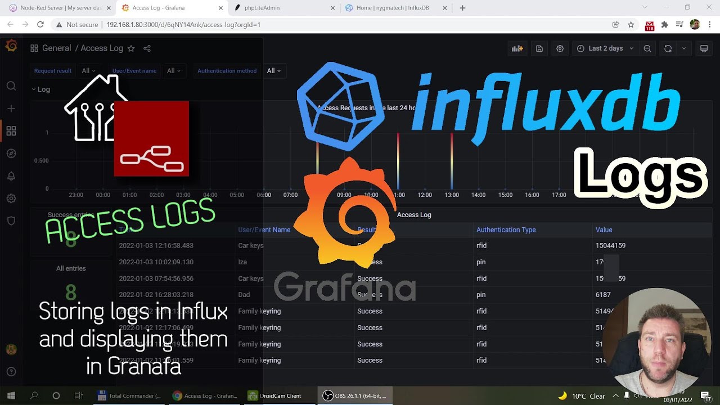Viewport: 720px width, 405px height.
Task: Open Explore compass icon in sidebar
Action: pos(11,154)
